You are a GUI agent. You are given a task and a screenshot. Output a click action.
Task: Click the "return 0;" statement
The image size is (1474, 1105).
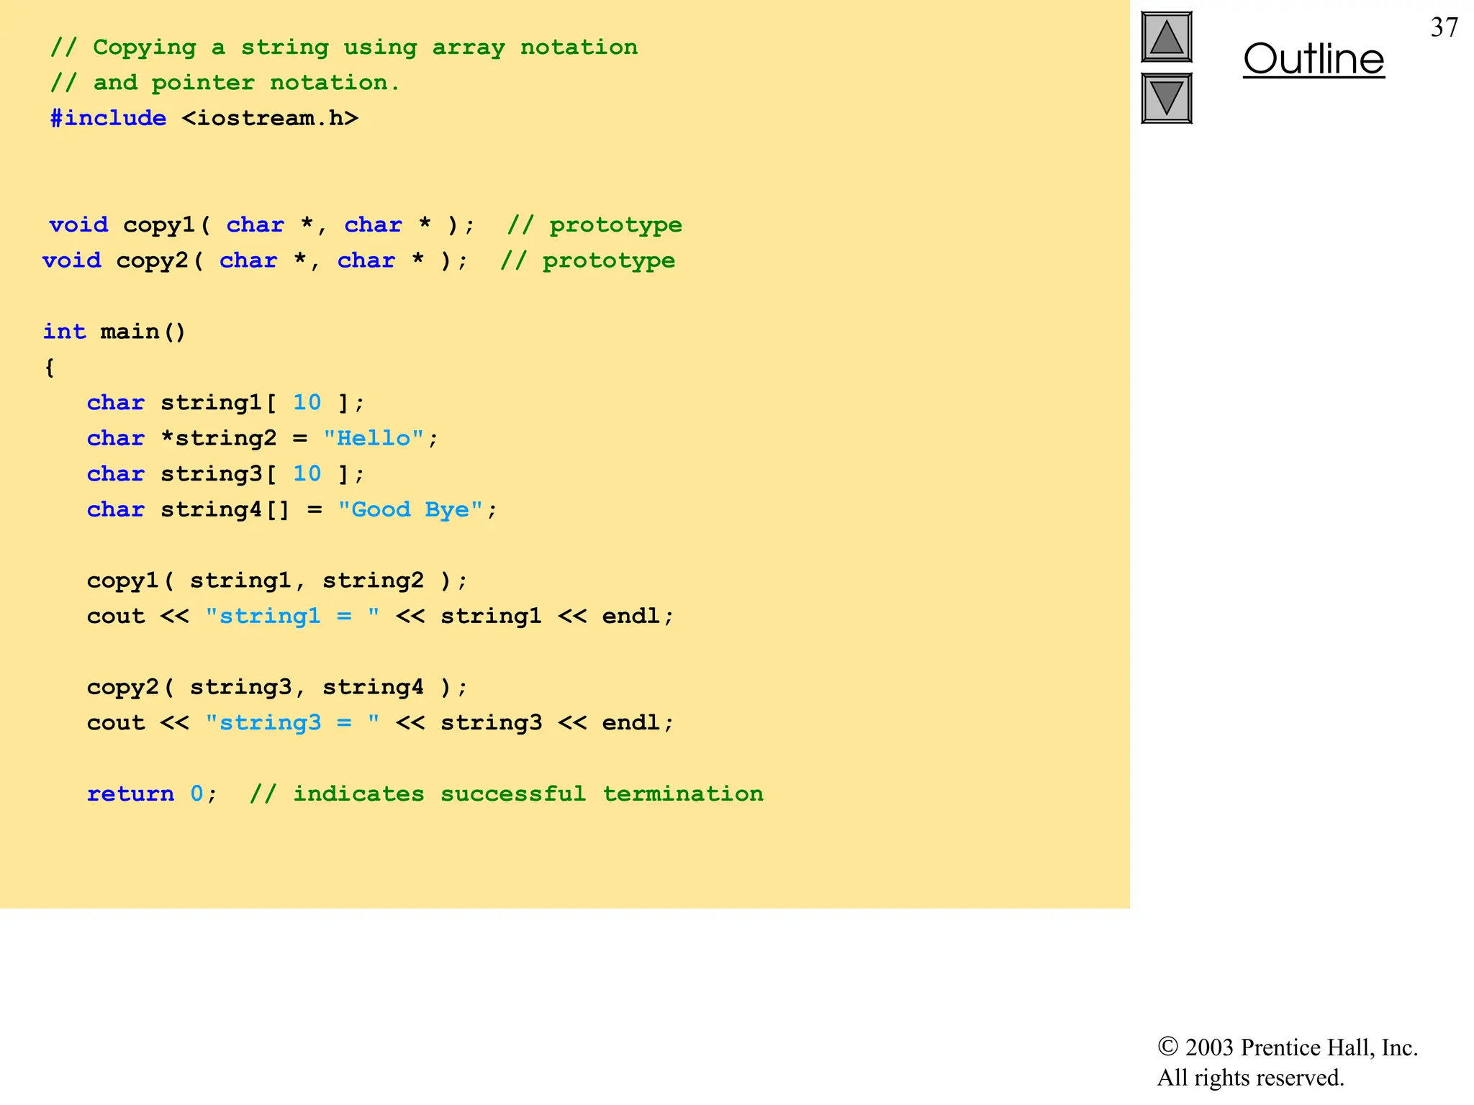tap(152, 794)
